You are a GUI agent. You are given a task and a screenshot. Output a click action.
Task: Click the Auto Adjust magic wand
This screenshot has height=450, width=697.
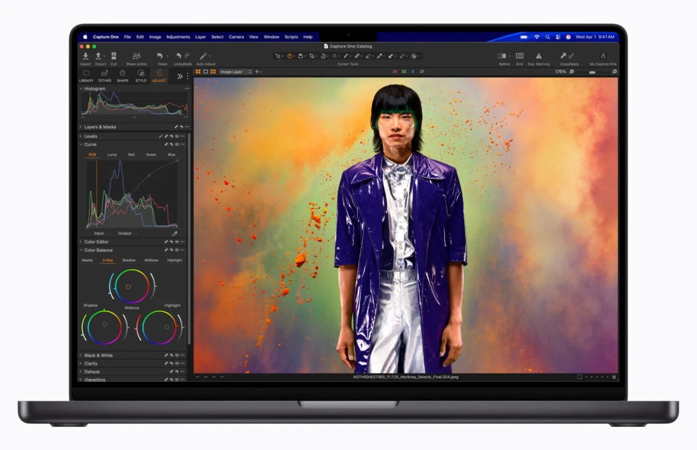point(204,56)
